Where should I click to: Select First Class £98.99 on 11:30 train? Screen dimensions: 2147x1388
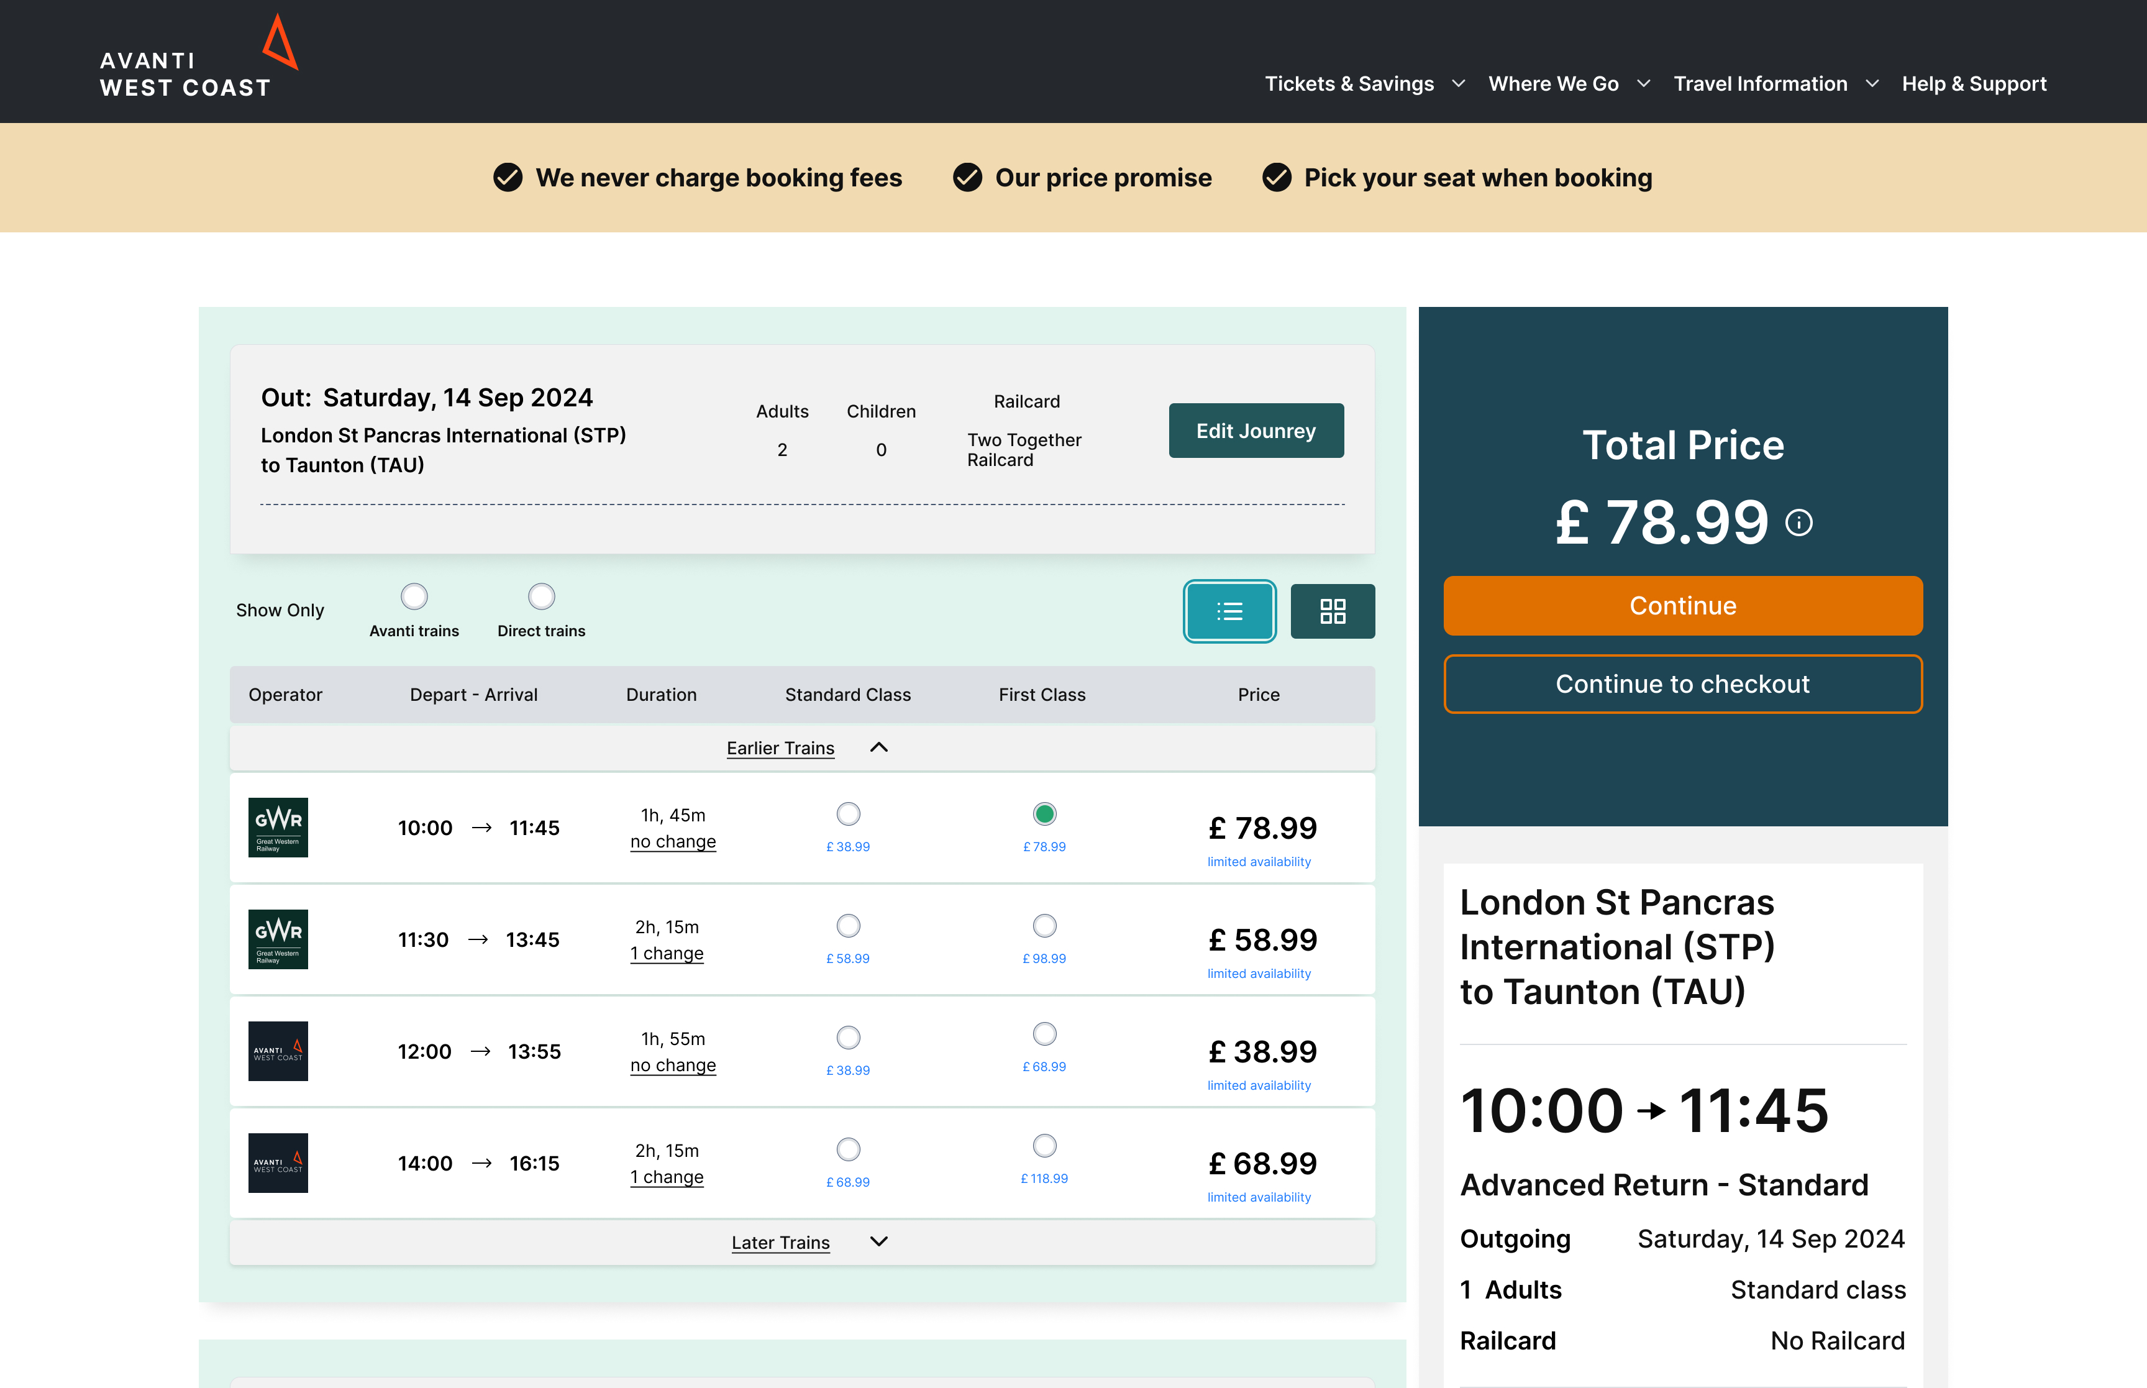point(1044,926)
